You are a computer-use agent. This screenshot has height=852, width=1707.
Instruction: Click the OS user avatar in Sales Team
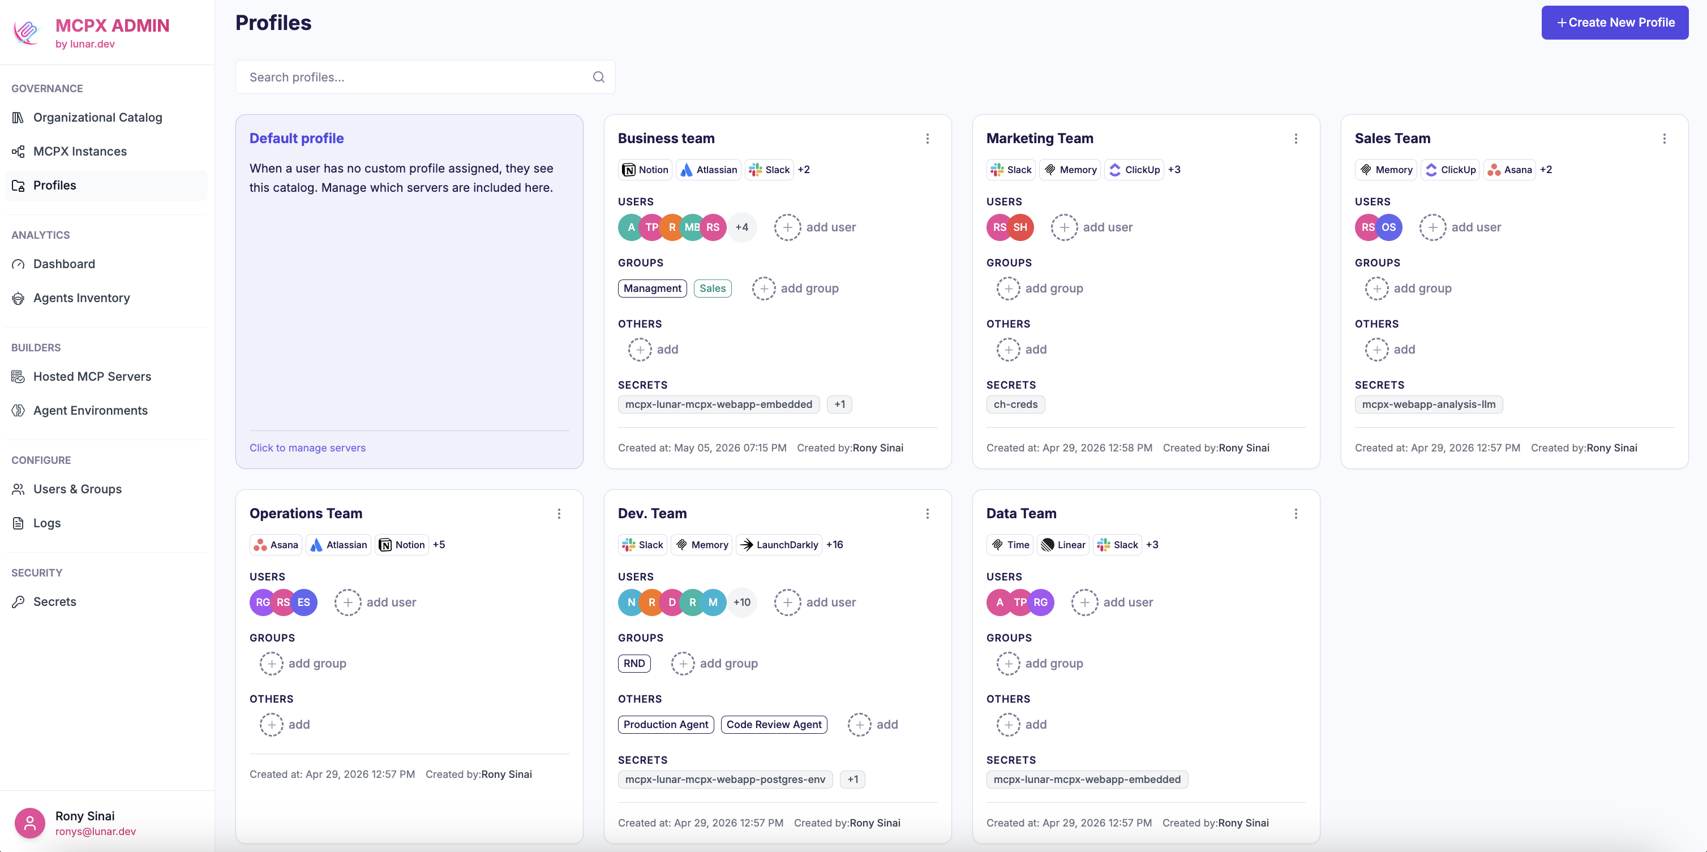pyautogui.click(x=1389, y=227)
